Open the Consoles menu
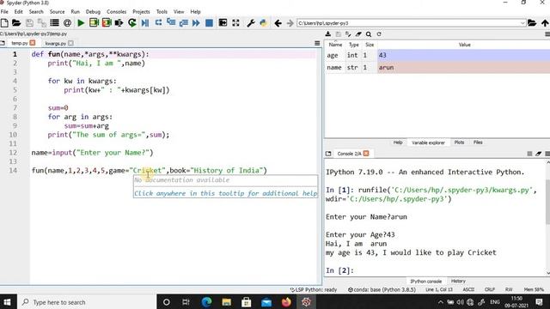 point(117,11)
